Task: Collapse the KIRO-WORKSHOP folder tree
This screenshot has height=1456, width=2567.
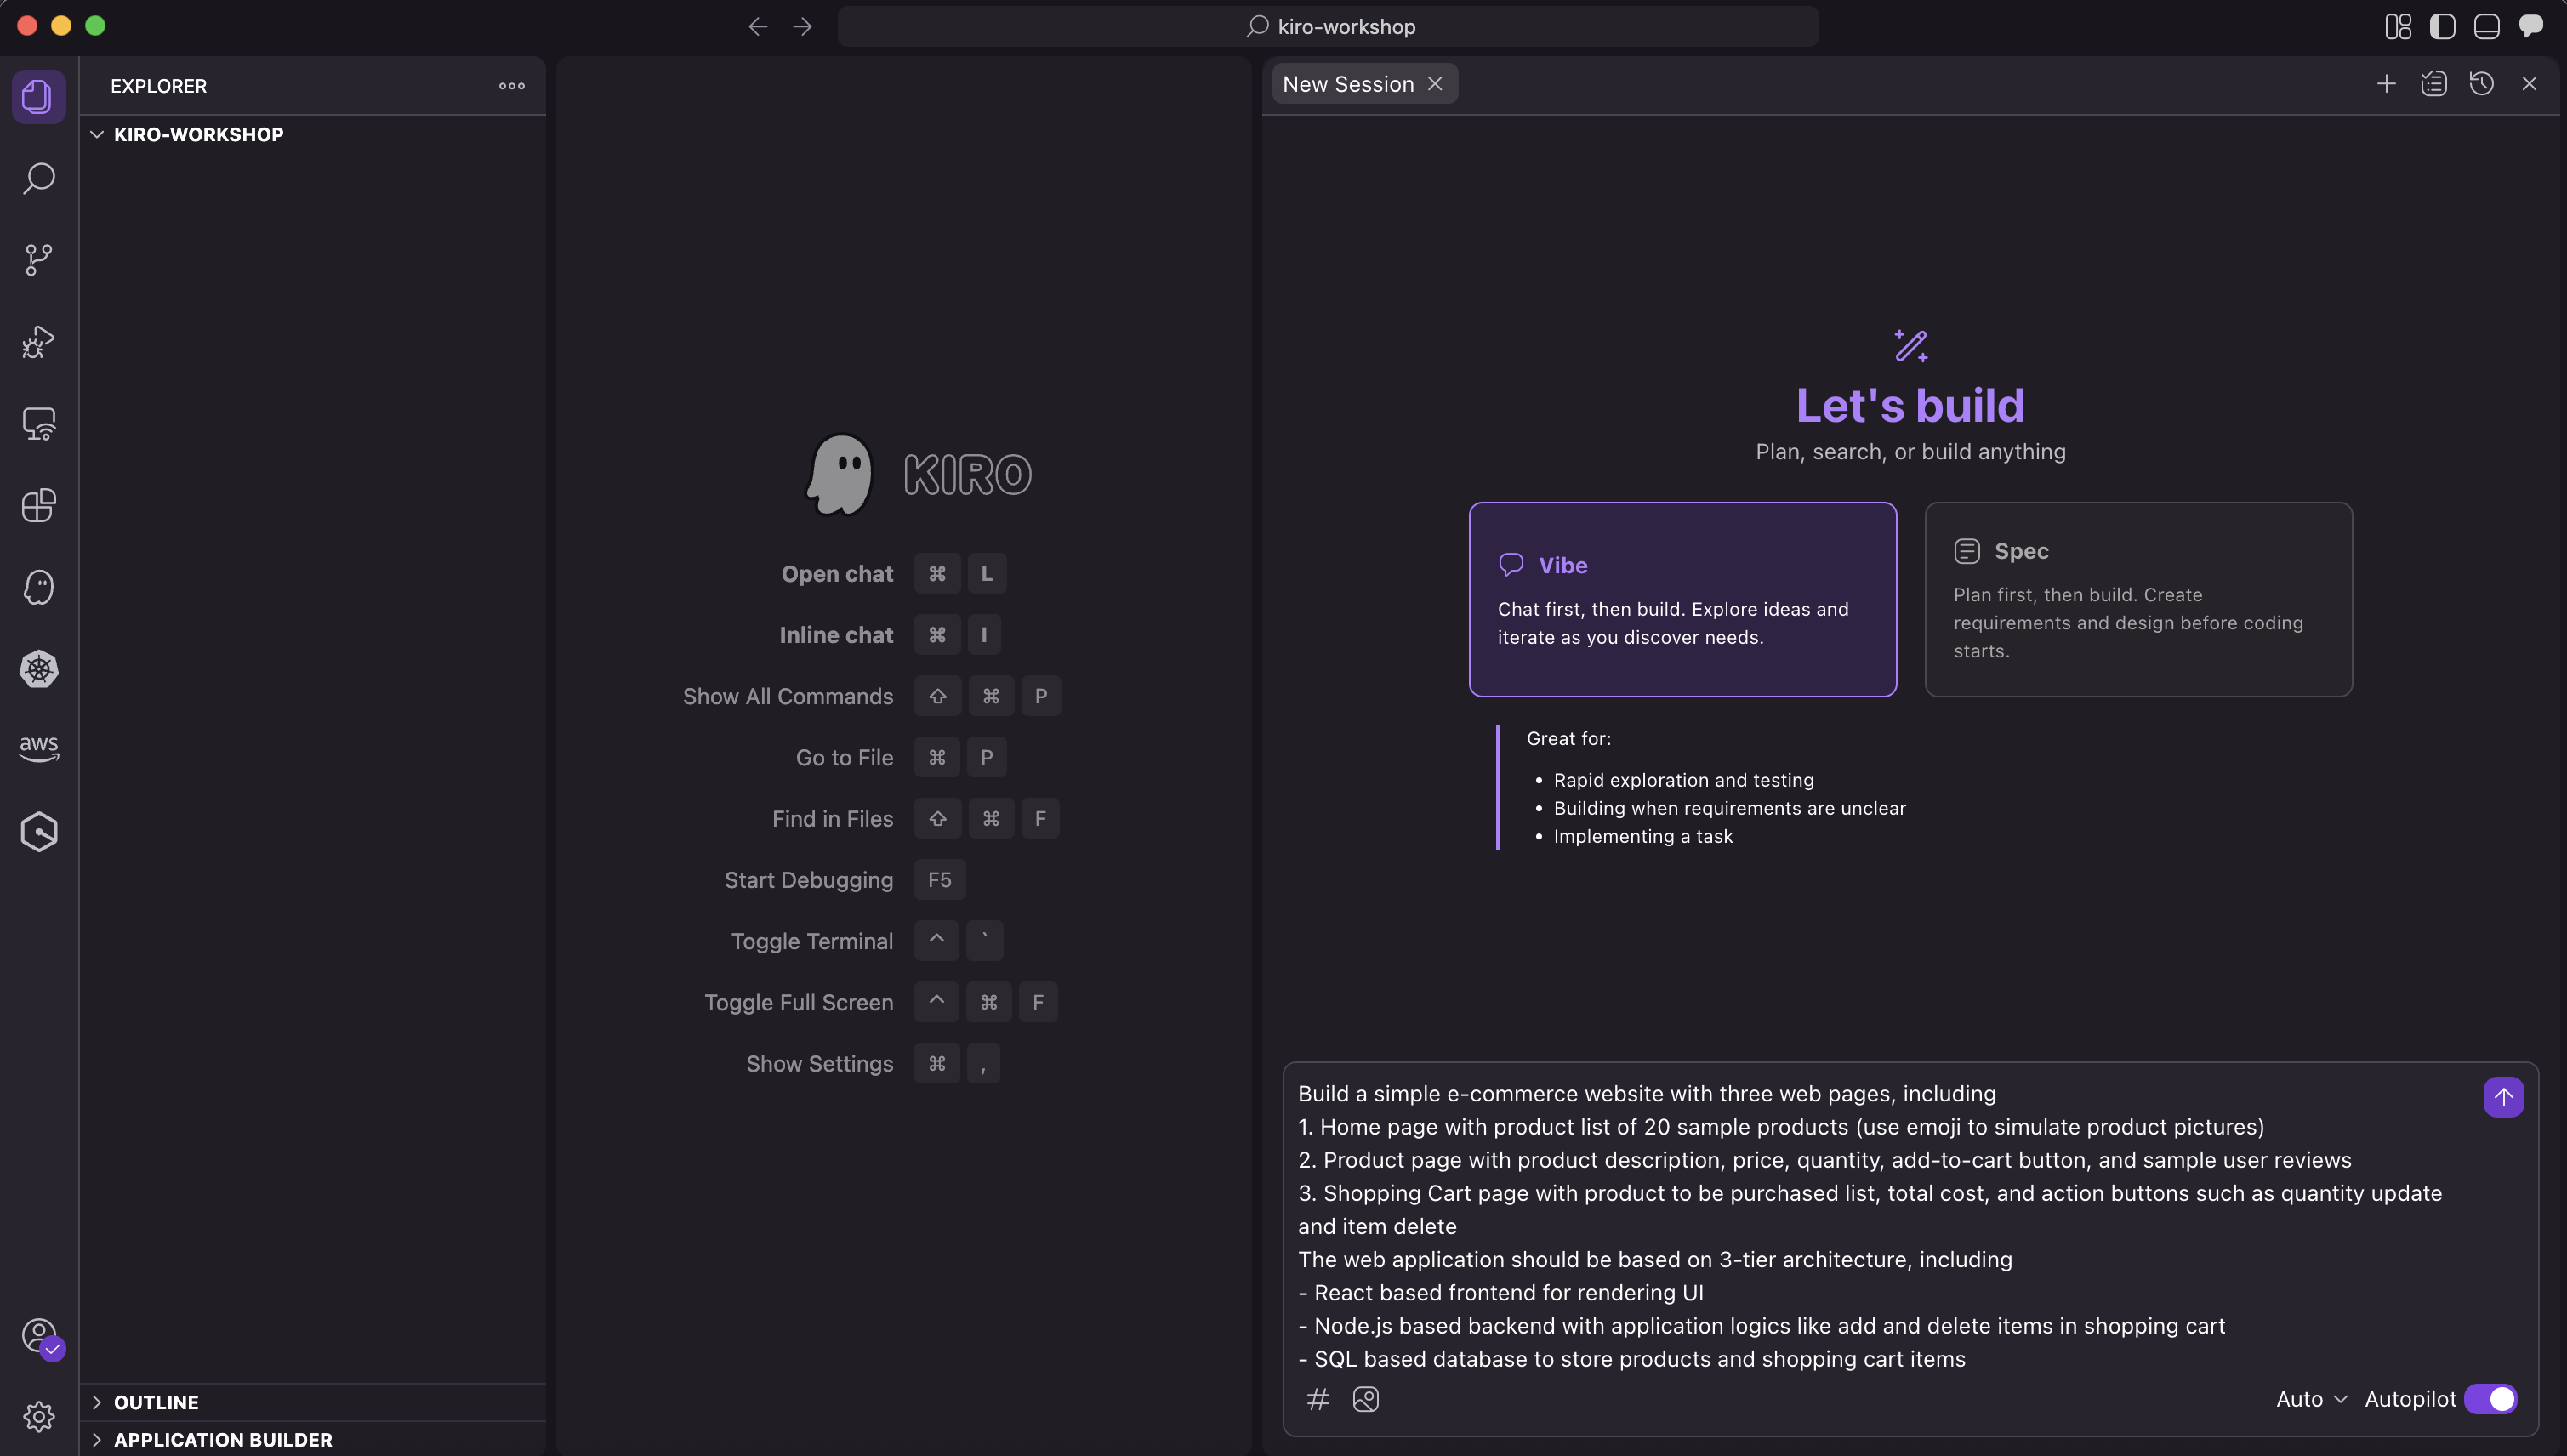Action: [312, 134]
